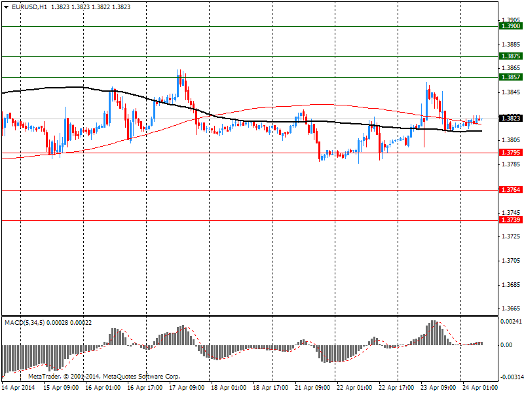Image resolution: width=524 pixels, height=393 pixels.
Task: Click the 1.3725 price scale value
Action: [x=512, y=236]
